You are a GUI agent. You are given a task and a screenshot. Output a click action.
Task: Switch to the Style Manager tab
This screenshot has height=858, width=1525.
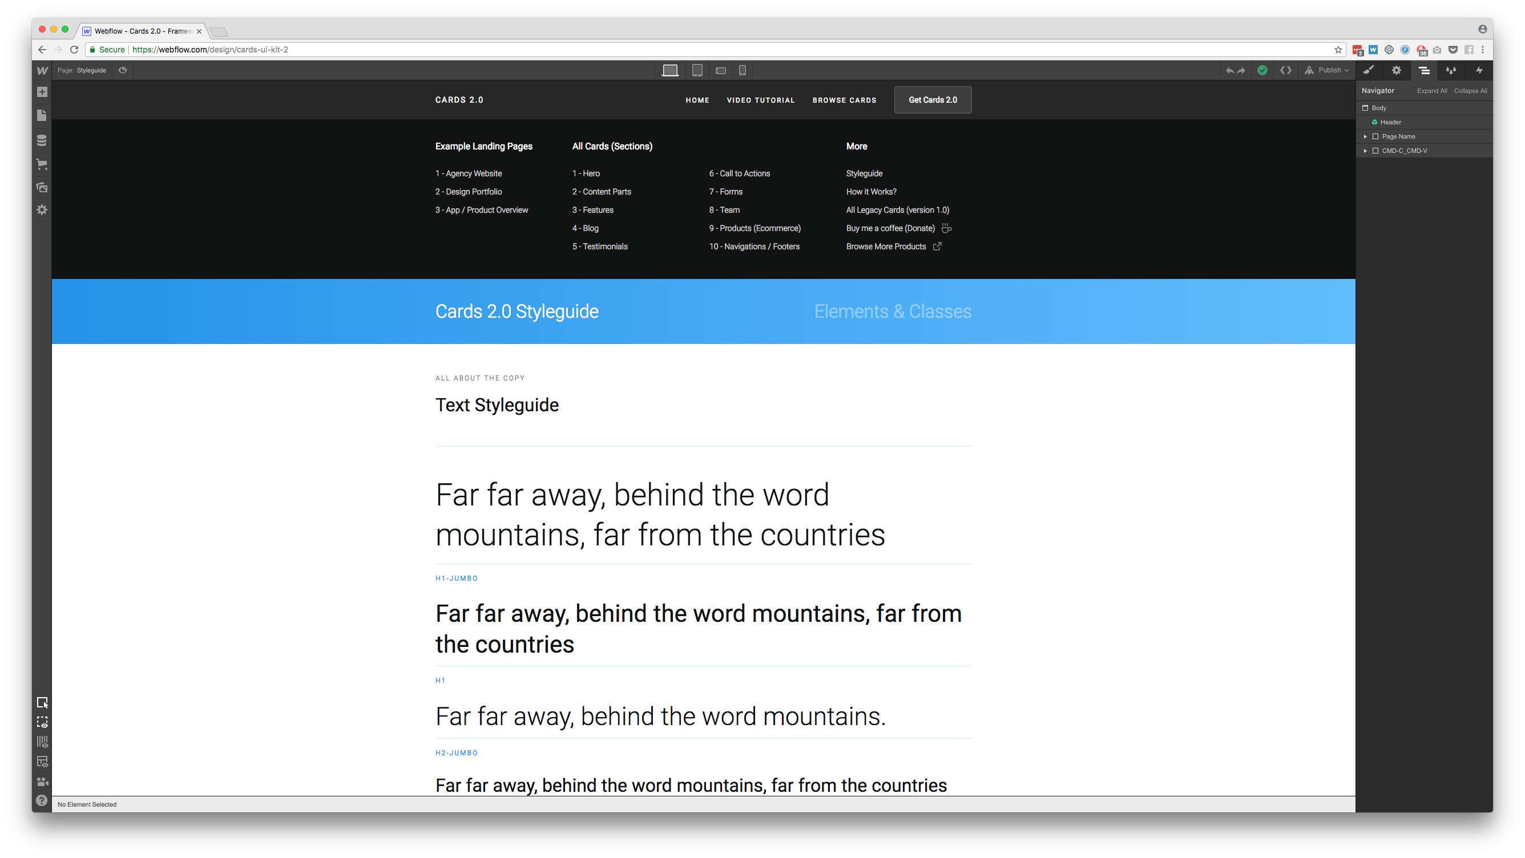point(1451,70)
